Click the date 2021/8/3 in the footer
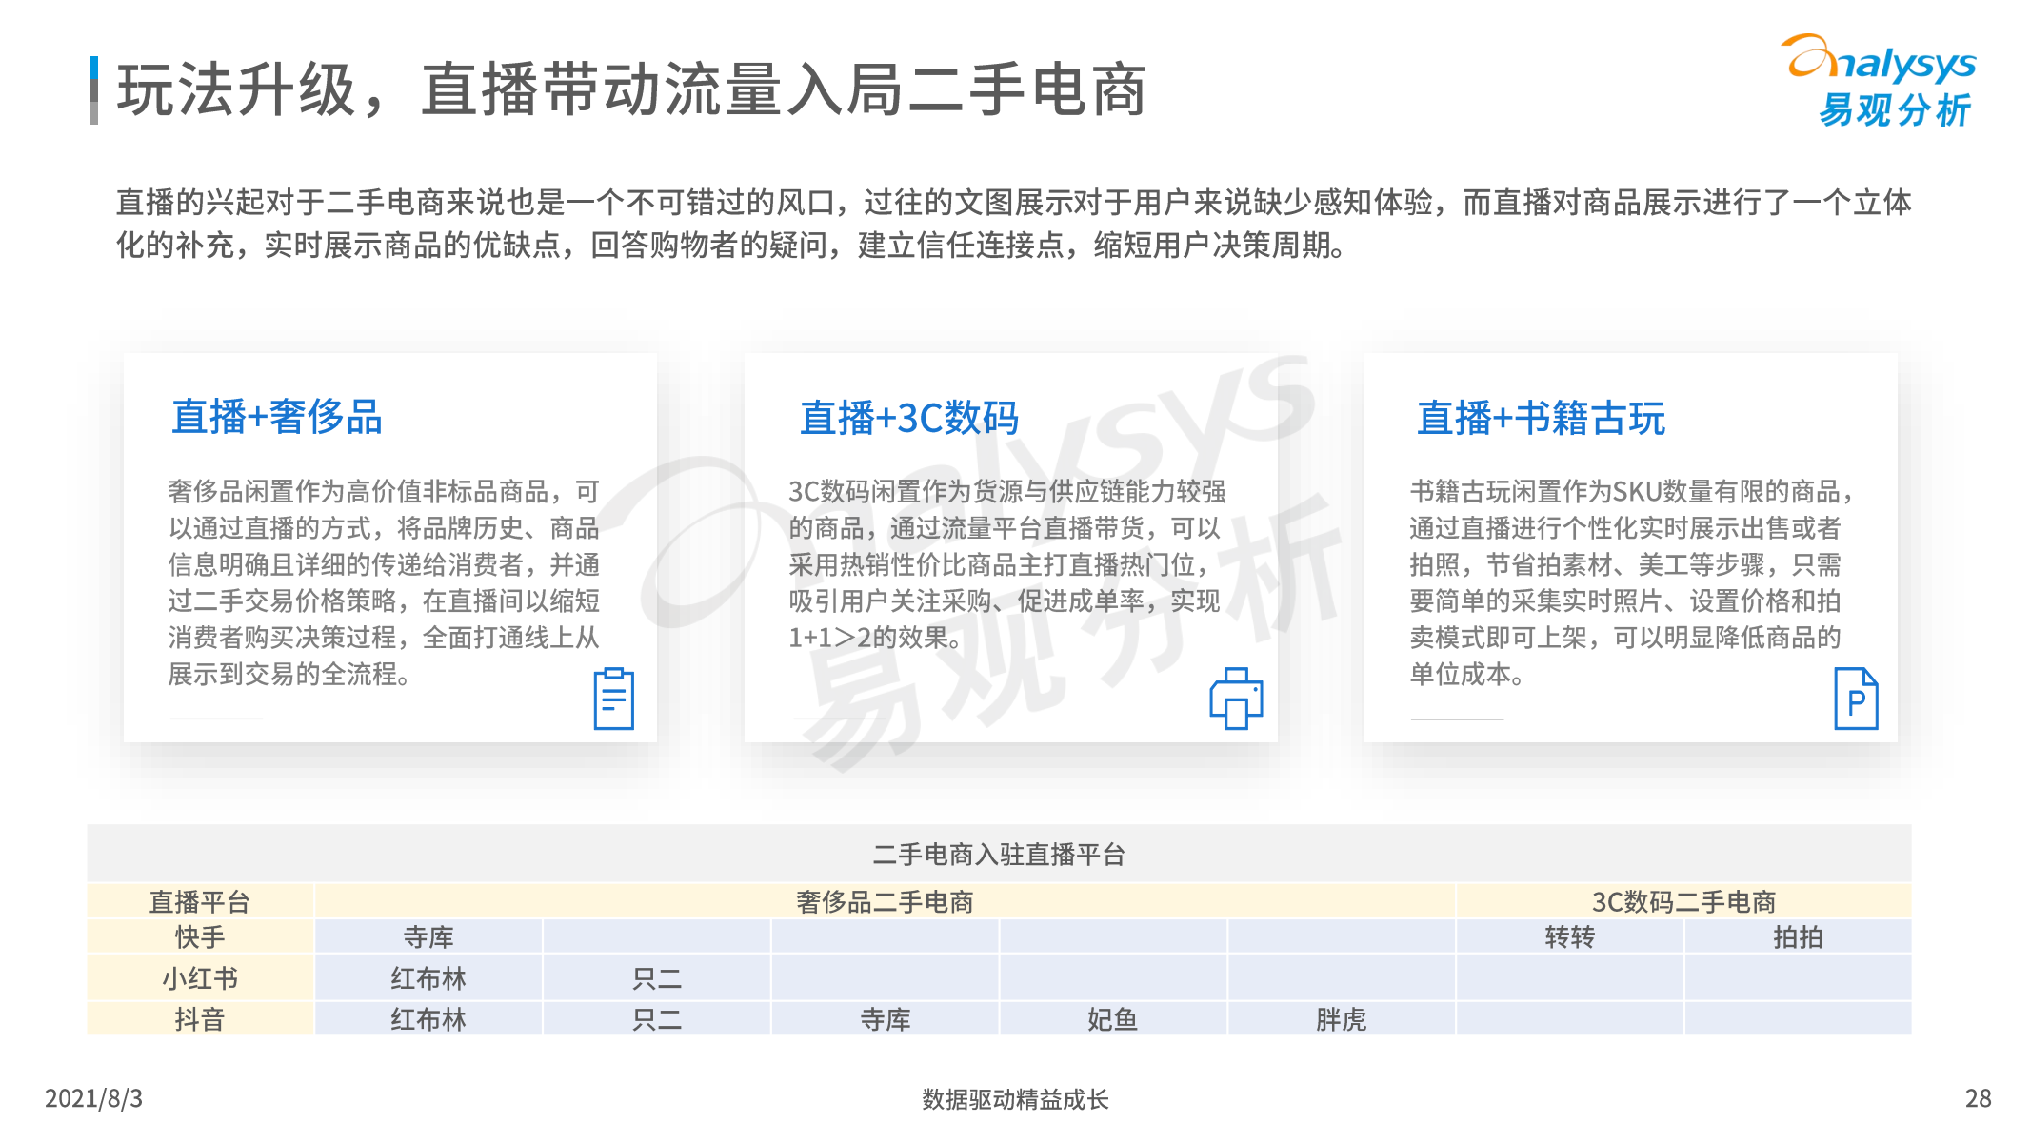2031x1142 pixels. click(93, 1098)
